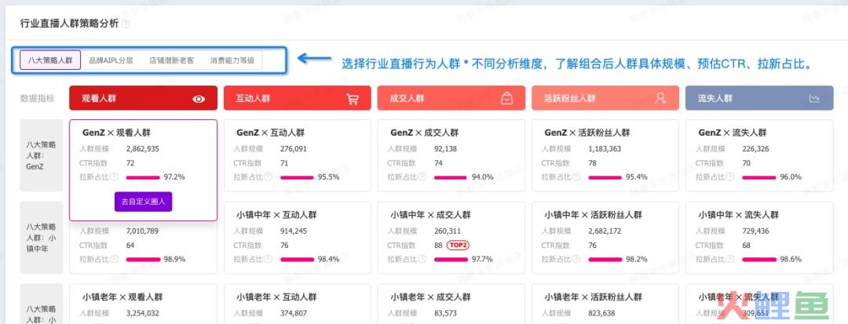
Task: Click help icon beside 行业直播人群策略分析 title
Action: [126, 24]
